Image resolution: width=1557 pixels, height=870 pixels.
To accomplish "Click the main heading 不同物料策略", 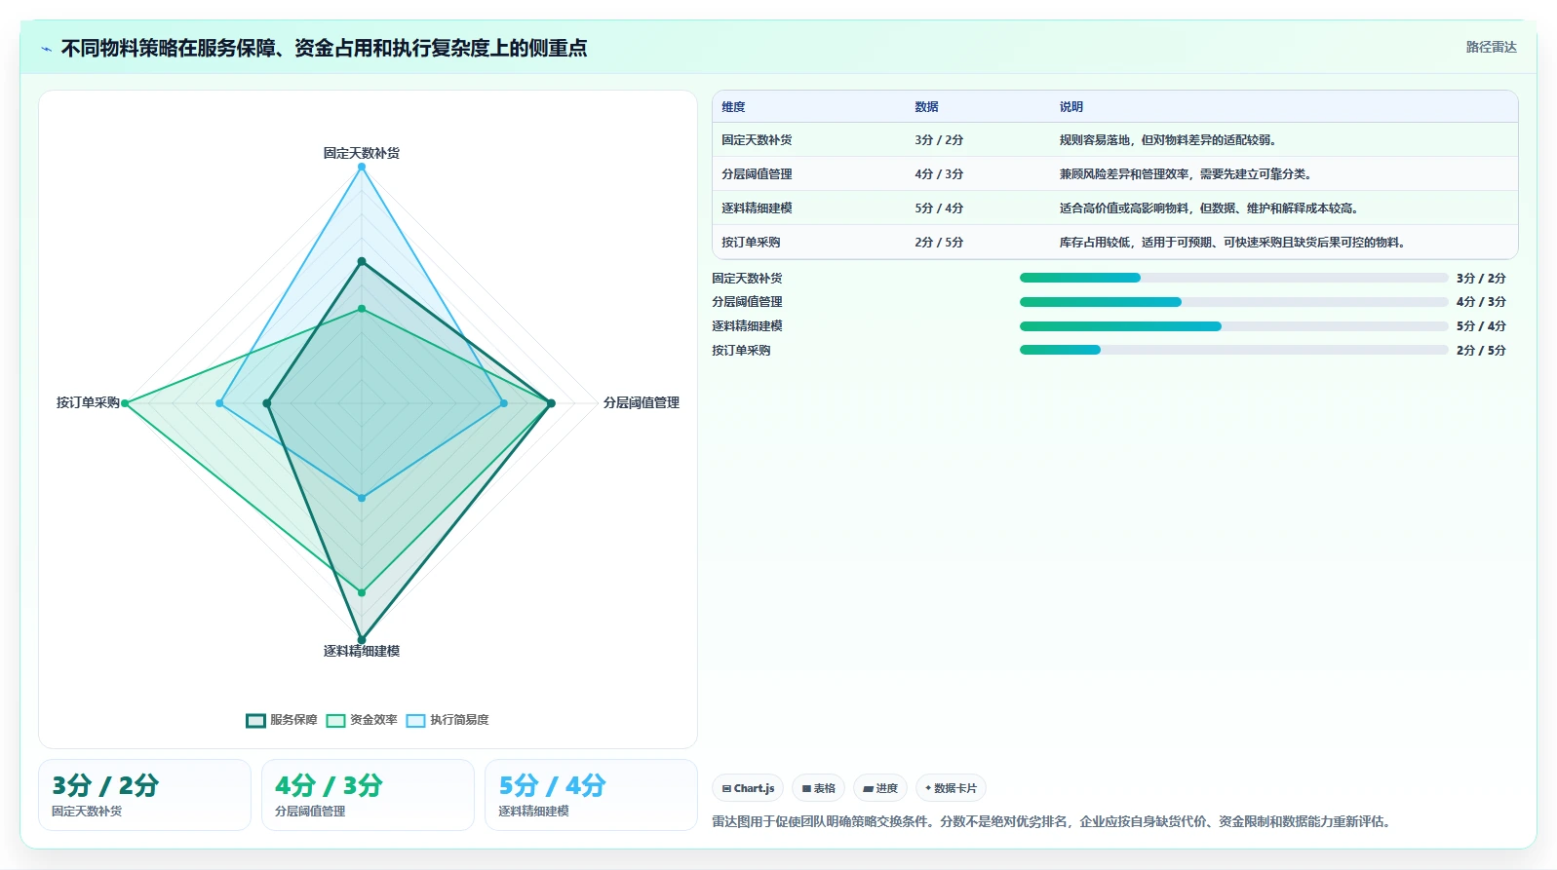I will pos(324,48).
